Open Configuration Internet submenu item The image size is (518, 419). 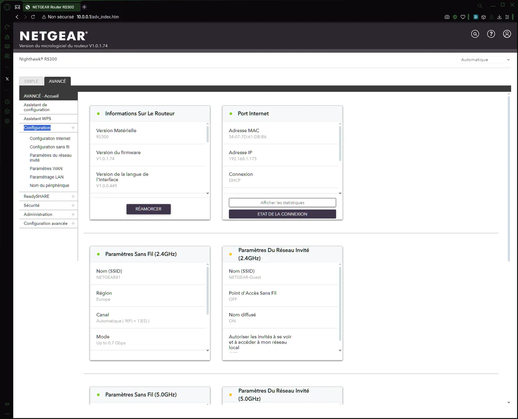50,139
